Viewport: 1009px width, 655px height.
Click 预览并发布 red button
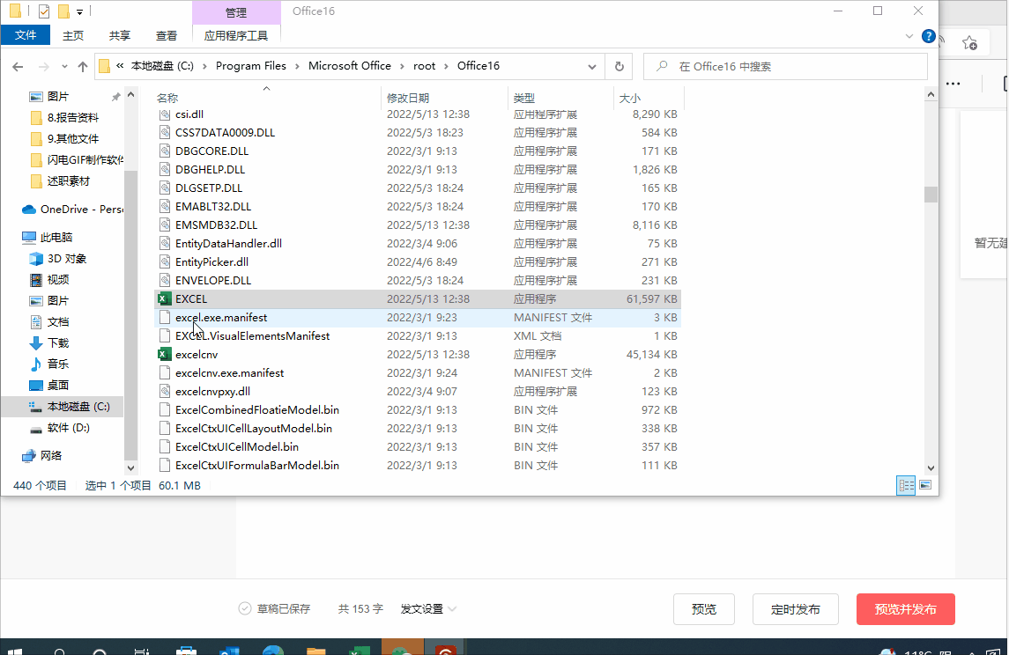(x=905, y=609)
